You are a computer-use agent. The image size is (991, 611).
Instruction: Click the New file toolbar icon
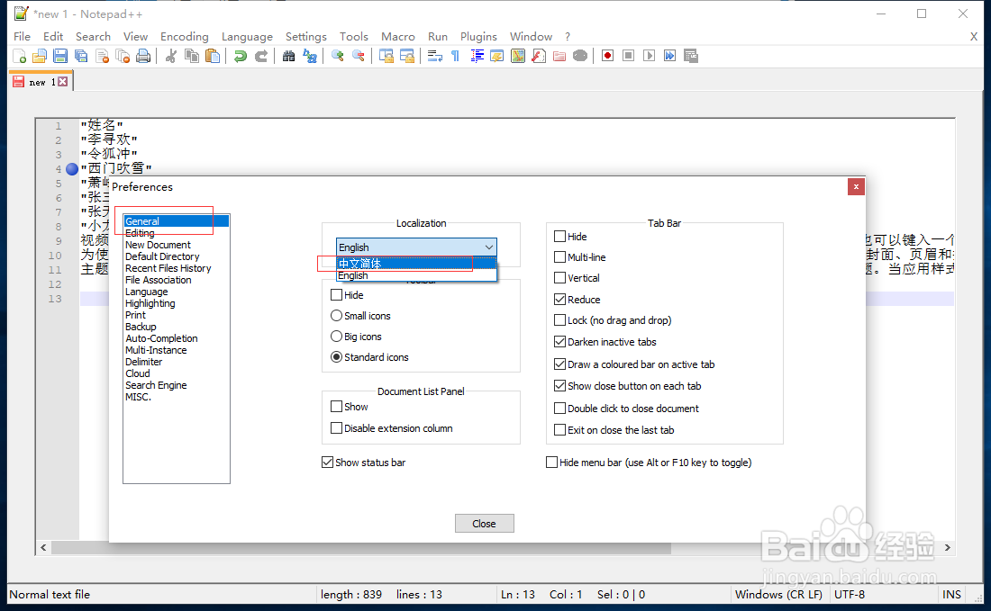coord(19,56)
